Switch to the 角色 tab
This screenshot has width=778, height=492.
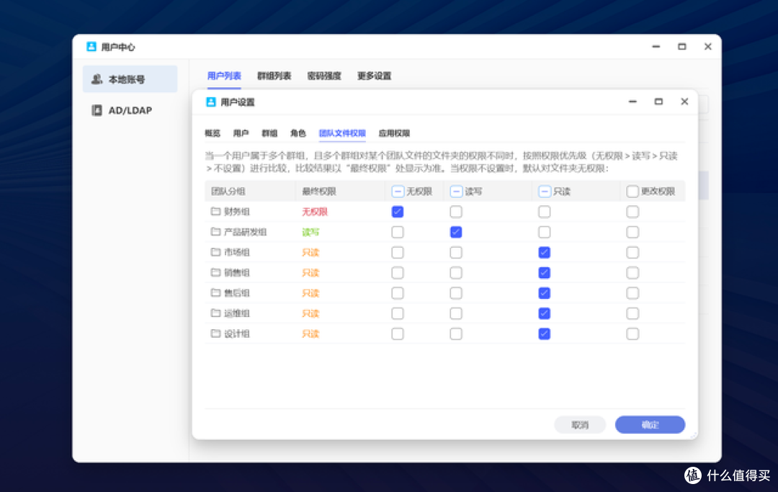[x=298, y=133]
